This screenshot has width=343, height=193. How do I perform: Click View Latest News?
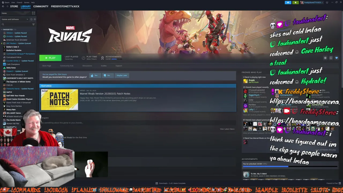(x=227, y=129)
